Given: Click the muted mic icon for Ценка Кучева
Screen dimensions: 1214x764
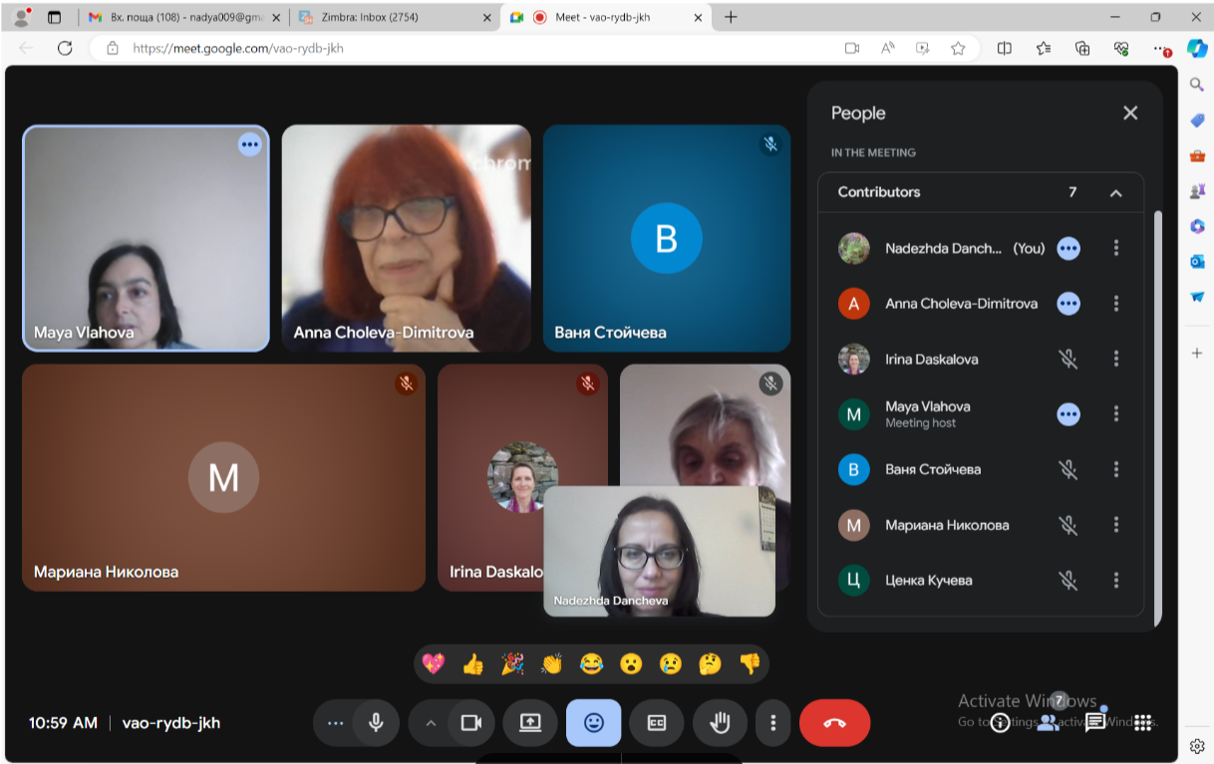Looking at the screenshot, I should click(1068, 581).
